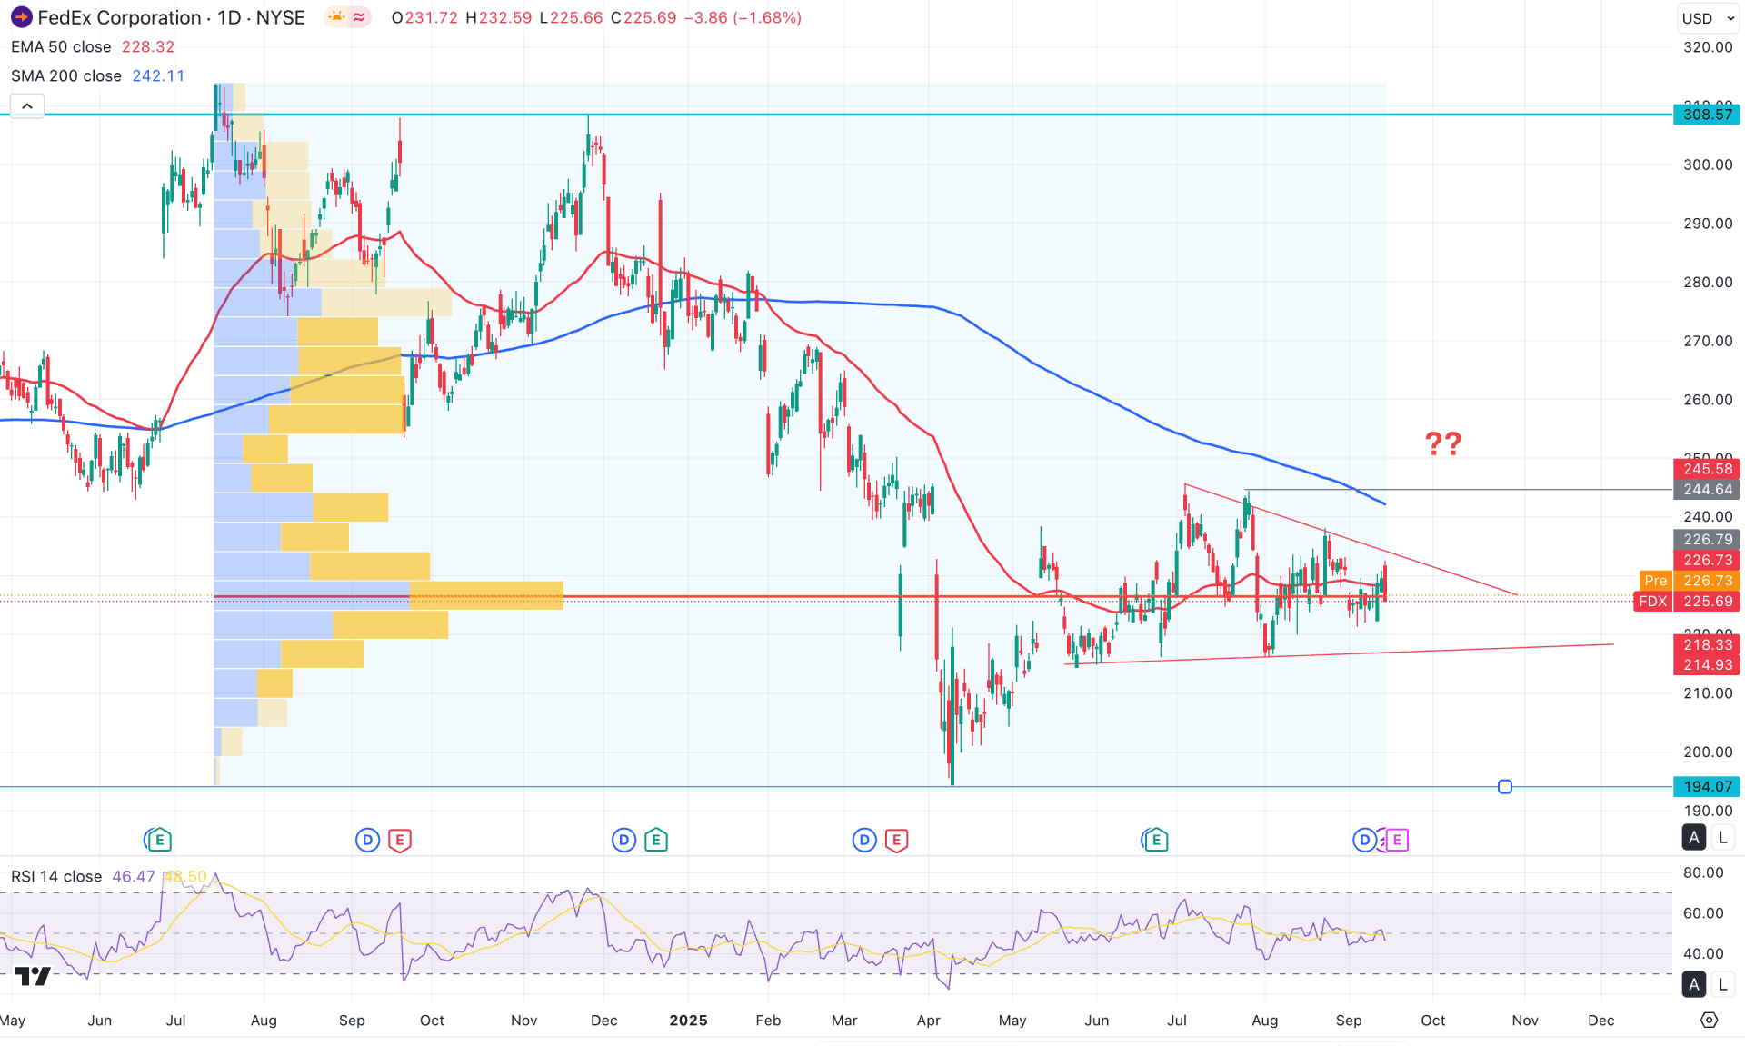The height and width of the screenshot is (1046, 1745).
Task: Click the 245.58 red price label
Action: (x=1707, y=469)
